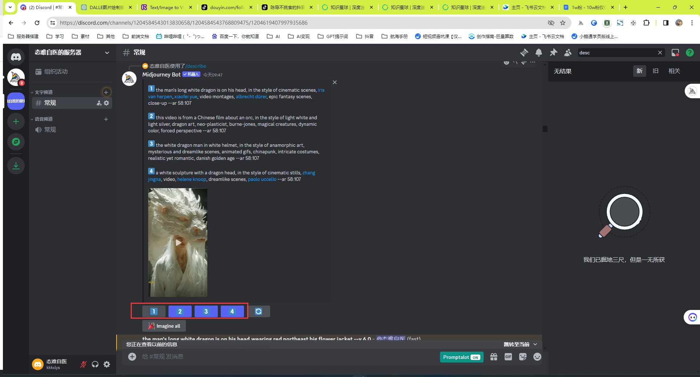The image size is (700, 377).
Task: Create channel in 语音频道 category
Action: [106, 119]
